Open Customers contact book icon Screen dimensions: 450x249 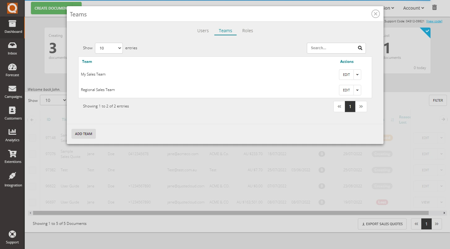(x=12, y=111)
